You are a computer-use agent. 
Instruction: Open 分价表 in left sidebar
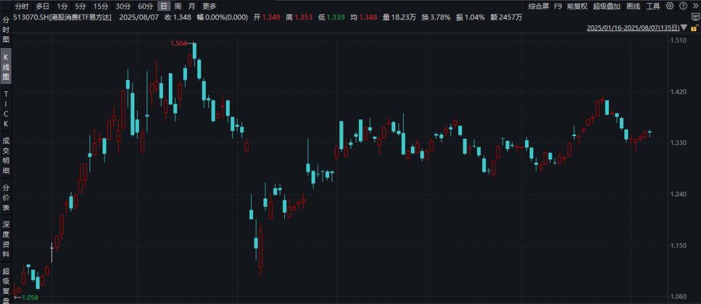(x=6, y=197)
